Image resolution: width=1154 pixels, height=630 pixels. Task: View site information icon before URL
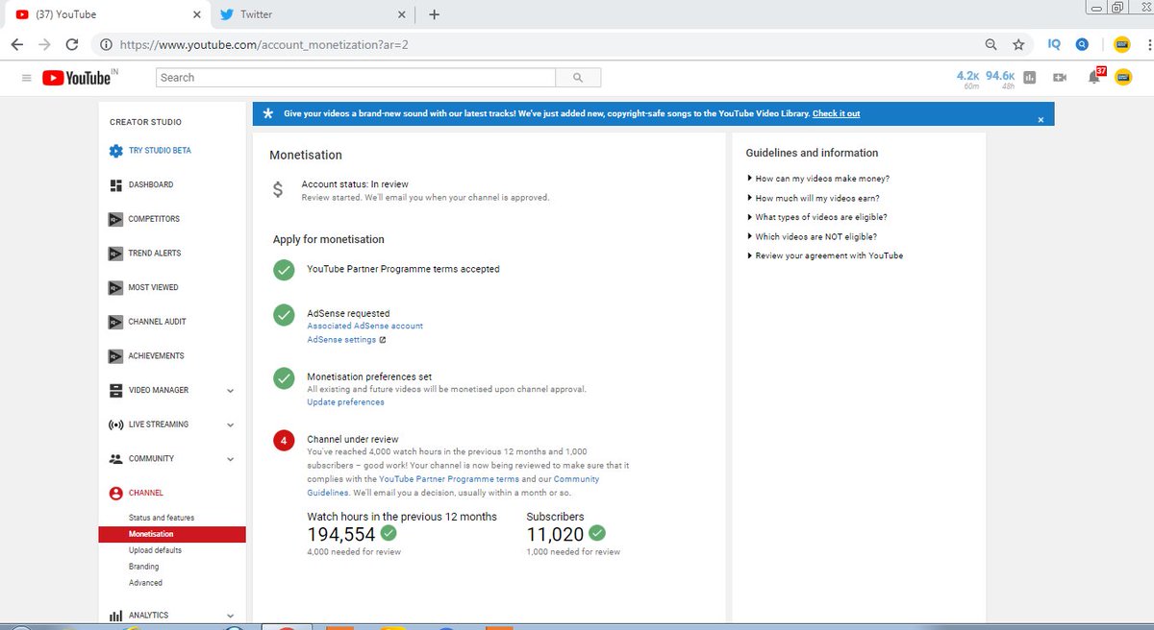[x=105, y=44]
